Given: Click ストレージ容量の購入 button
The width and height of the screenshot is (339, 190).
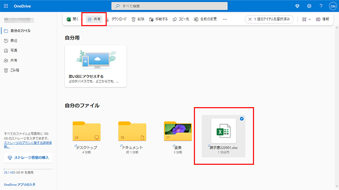Looking at the screenshot, I should [28, 158].
